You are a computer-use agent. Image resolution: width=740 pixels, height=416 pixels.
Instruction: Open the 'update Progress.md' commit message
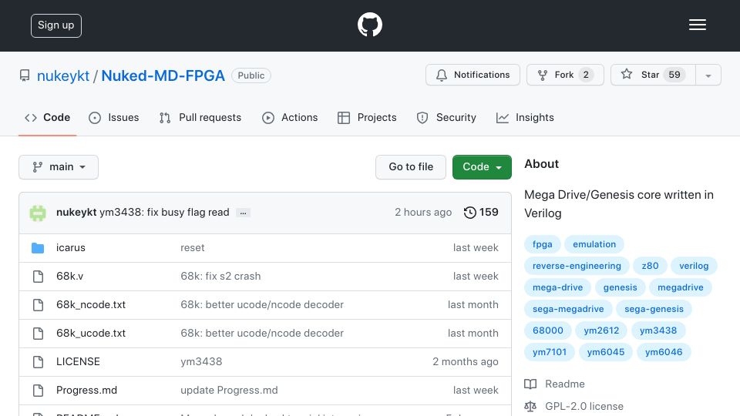coord(229,390)
